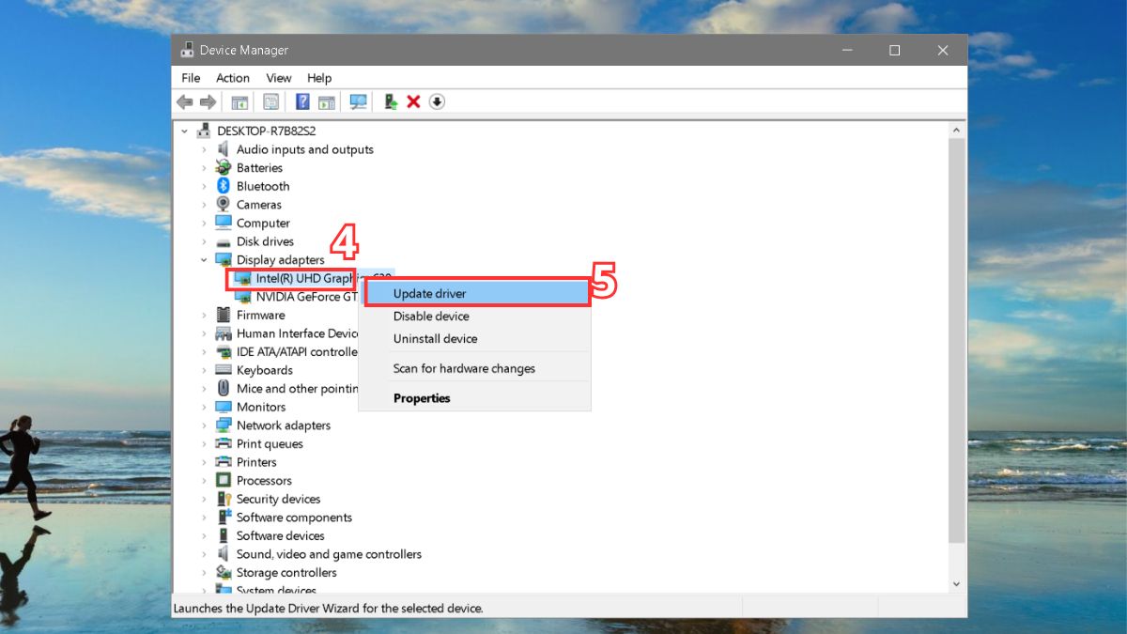Image resolution: width=1127 pixels, height=634 pixels.
Task: Click the Cameras category icon
Action: pos(224,204)
